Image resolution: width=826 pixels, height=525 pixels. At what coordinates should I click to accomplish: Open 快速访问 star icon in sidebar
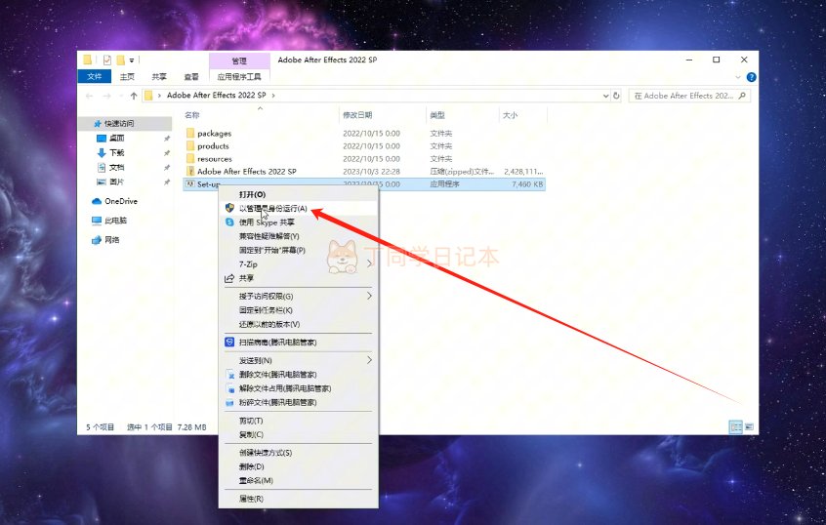[98, 123]
